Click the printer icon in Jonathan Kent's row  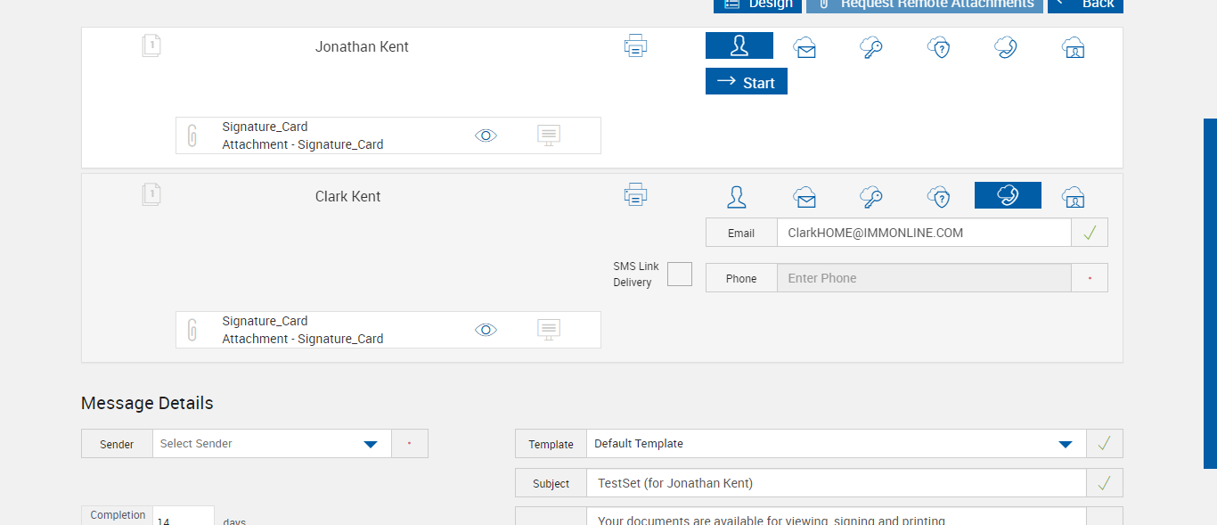coord(635,45)
